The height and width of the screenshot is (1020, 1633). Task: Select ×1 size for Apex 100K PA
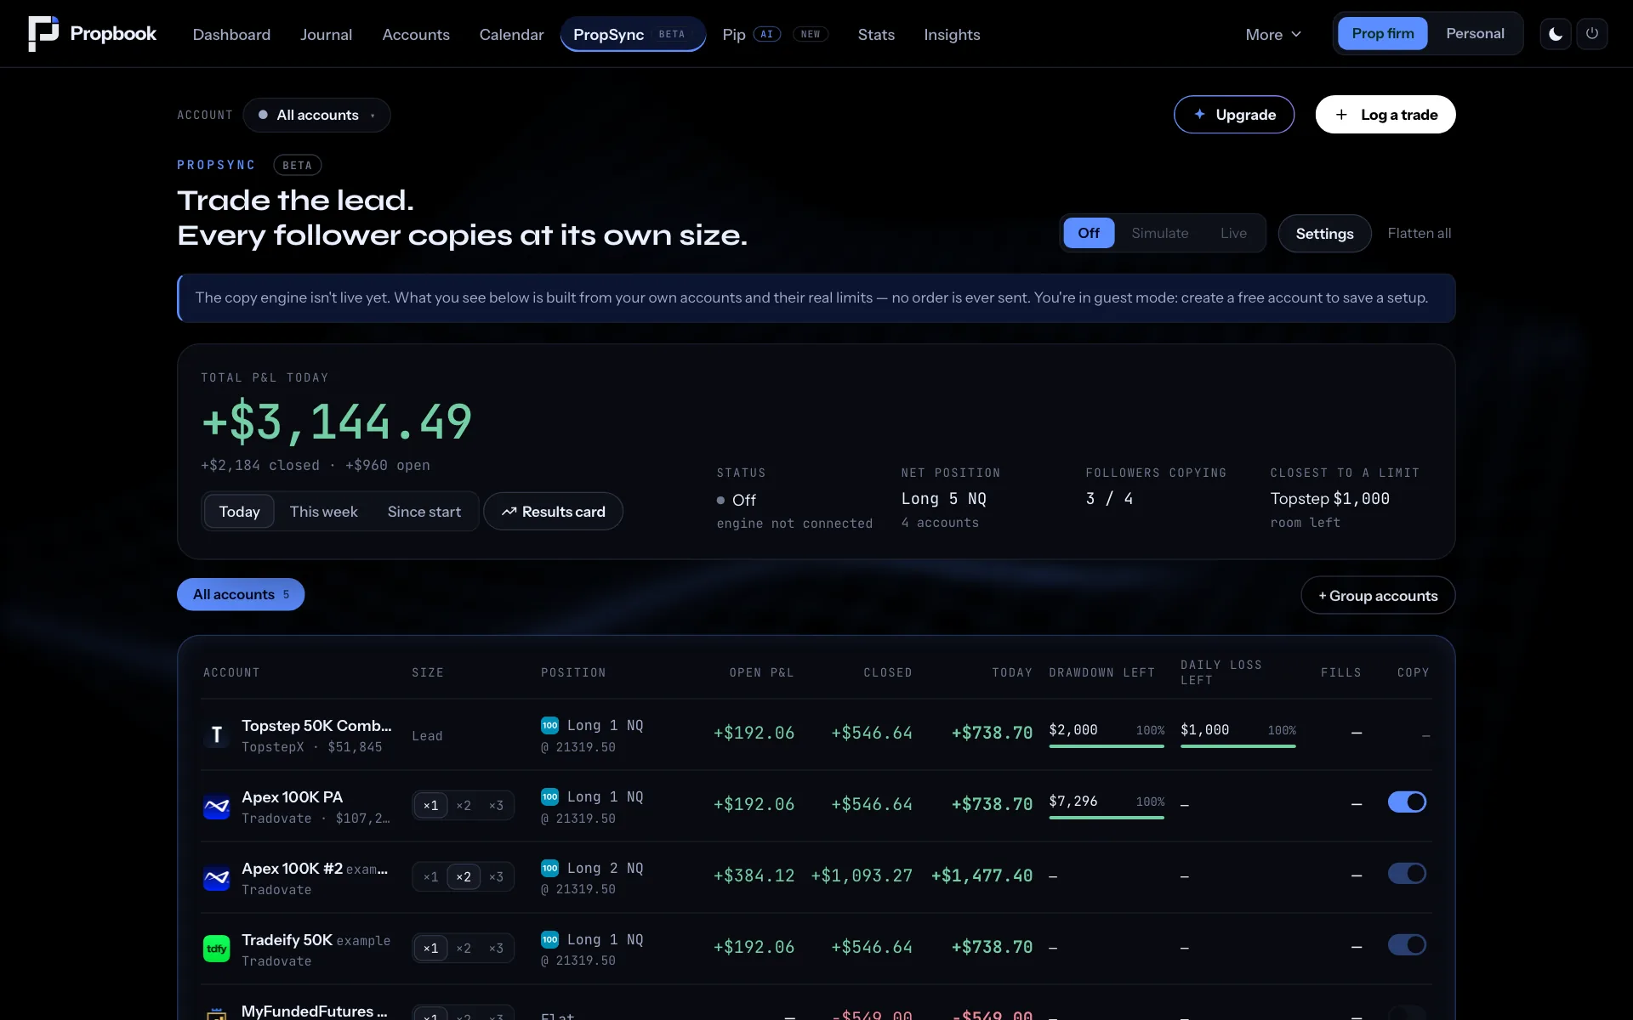[431, 805]
